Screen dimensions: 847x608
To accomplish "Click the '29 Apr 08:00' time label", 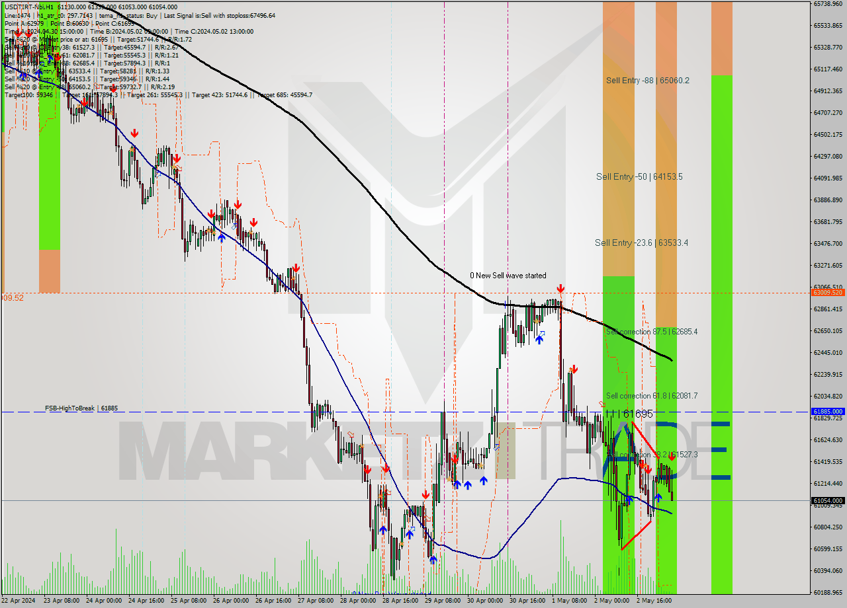I will (443, 601).
